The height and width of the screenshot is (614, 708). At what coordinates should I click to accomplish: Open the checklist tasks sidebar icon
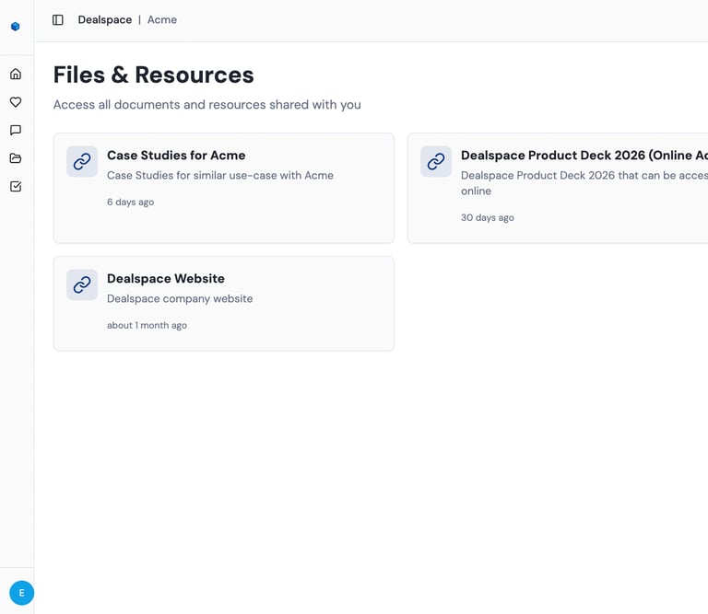click(16, 186)
